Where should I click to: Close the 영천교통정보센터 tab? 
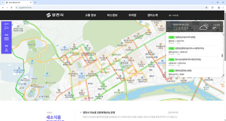(31, 3)
